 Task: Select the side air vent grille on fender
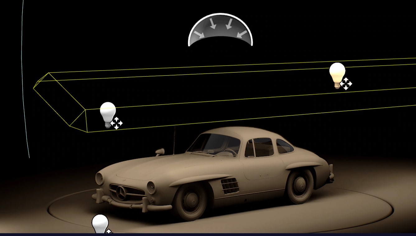pos(230,186)
